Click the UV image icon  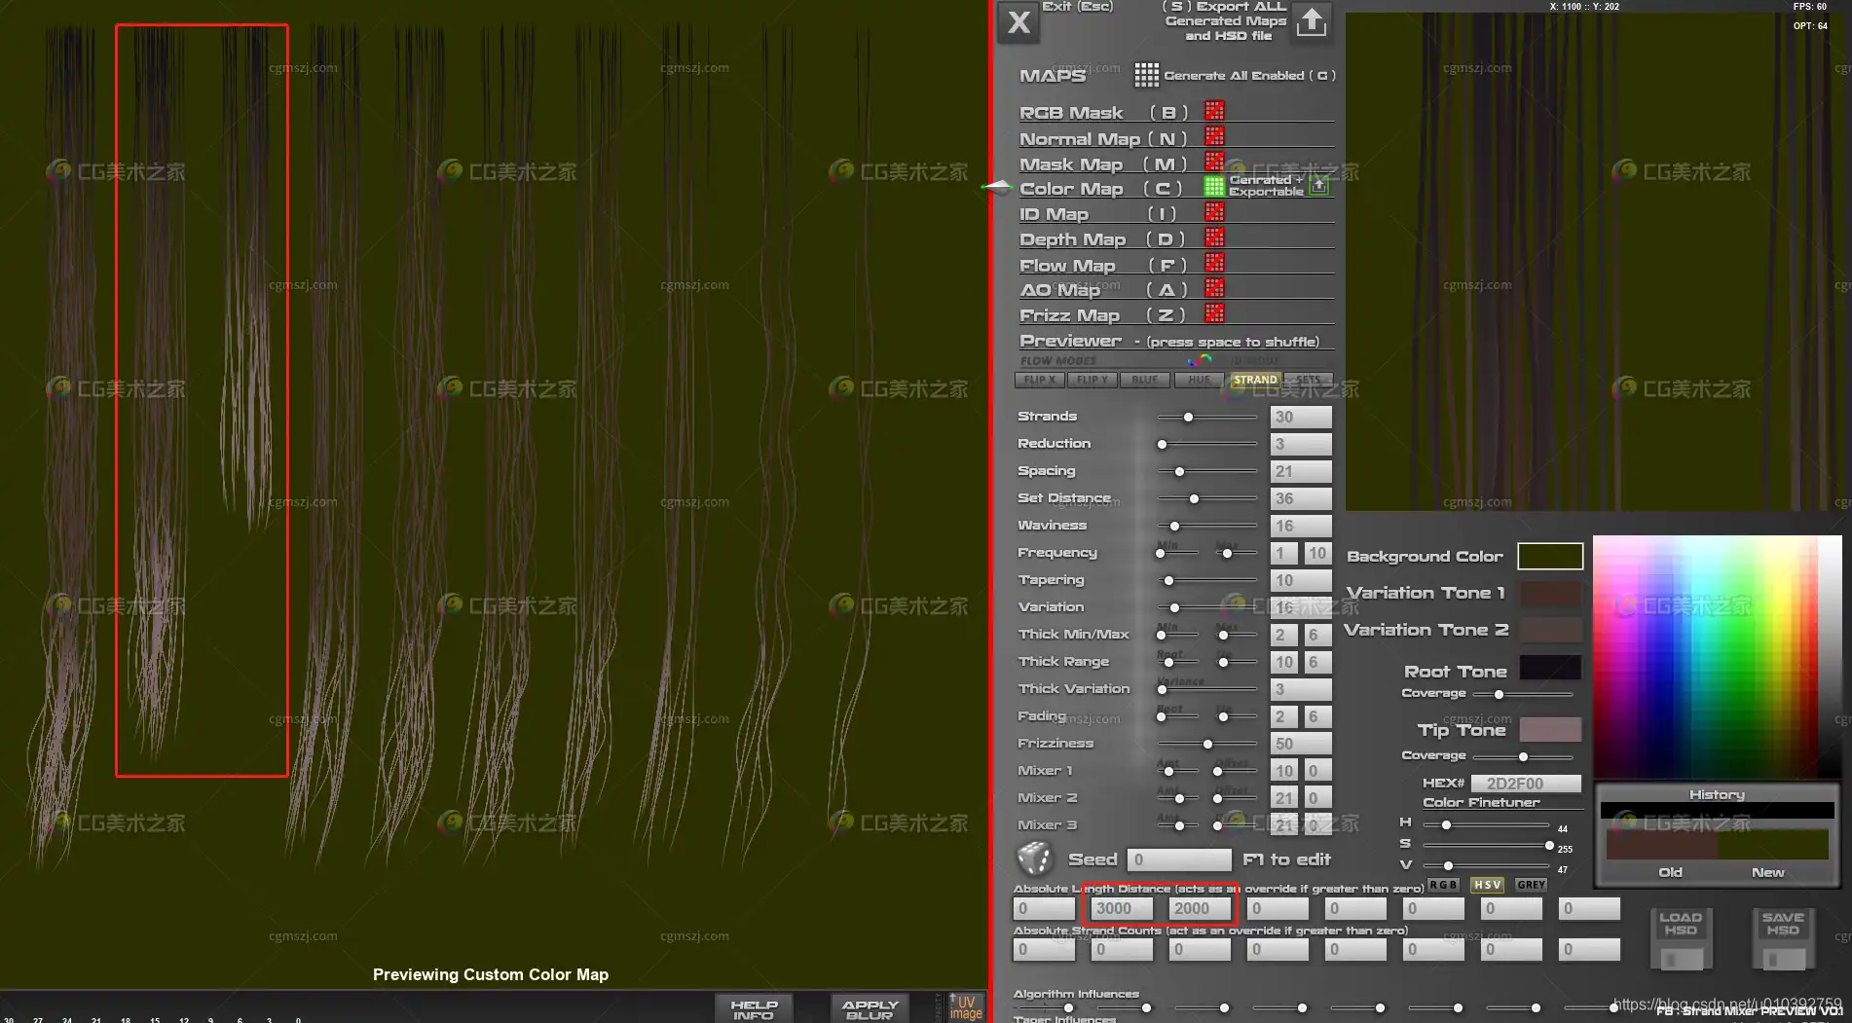tap(965, 1006)
